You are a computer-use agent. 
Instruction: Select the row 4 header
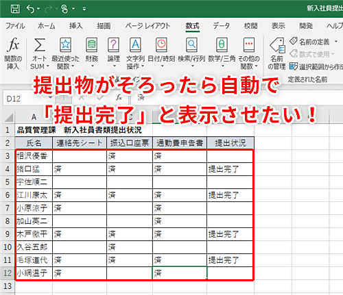8,169
